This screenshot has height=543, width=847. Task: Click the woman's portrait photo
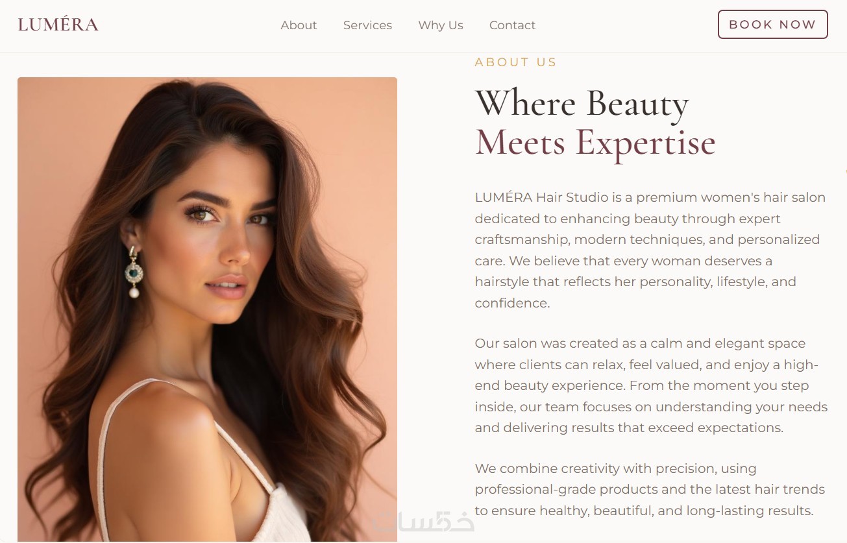[x=207, y=309]
